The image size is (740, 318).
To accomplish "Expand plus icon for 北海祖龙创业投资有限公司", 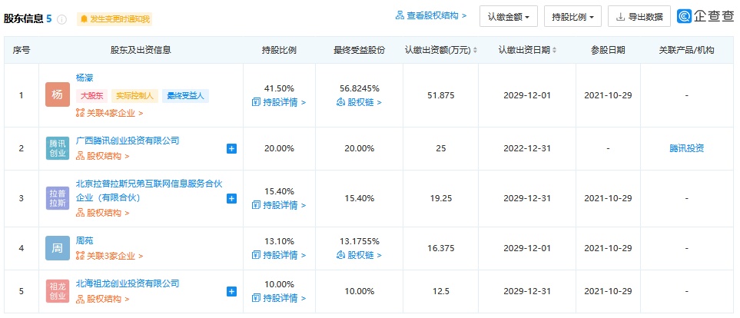I will coord(232,291).
